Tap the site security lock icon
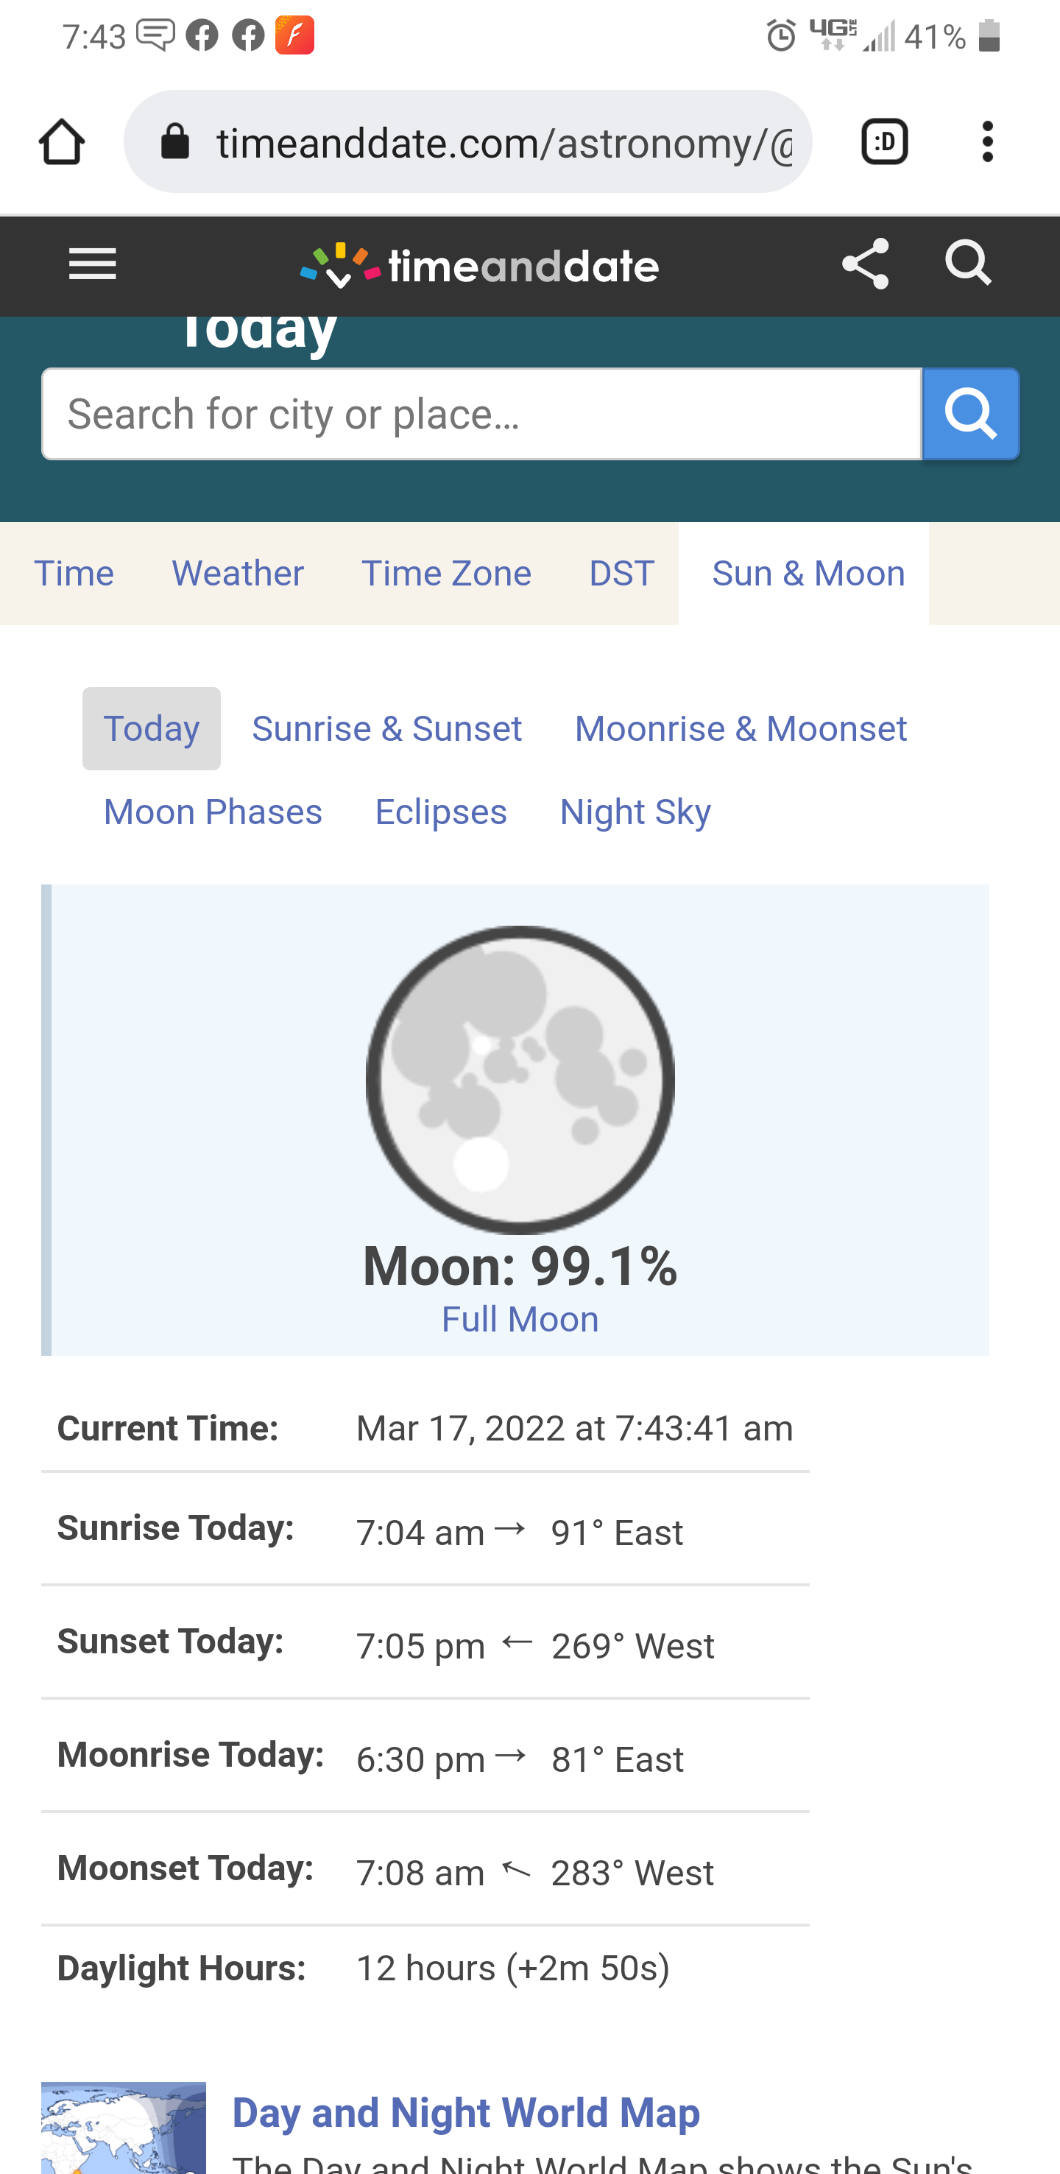 175,142
